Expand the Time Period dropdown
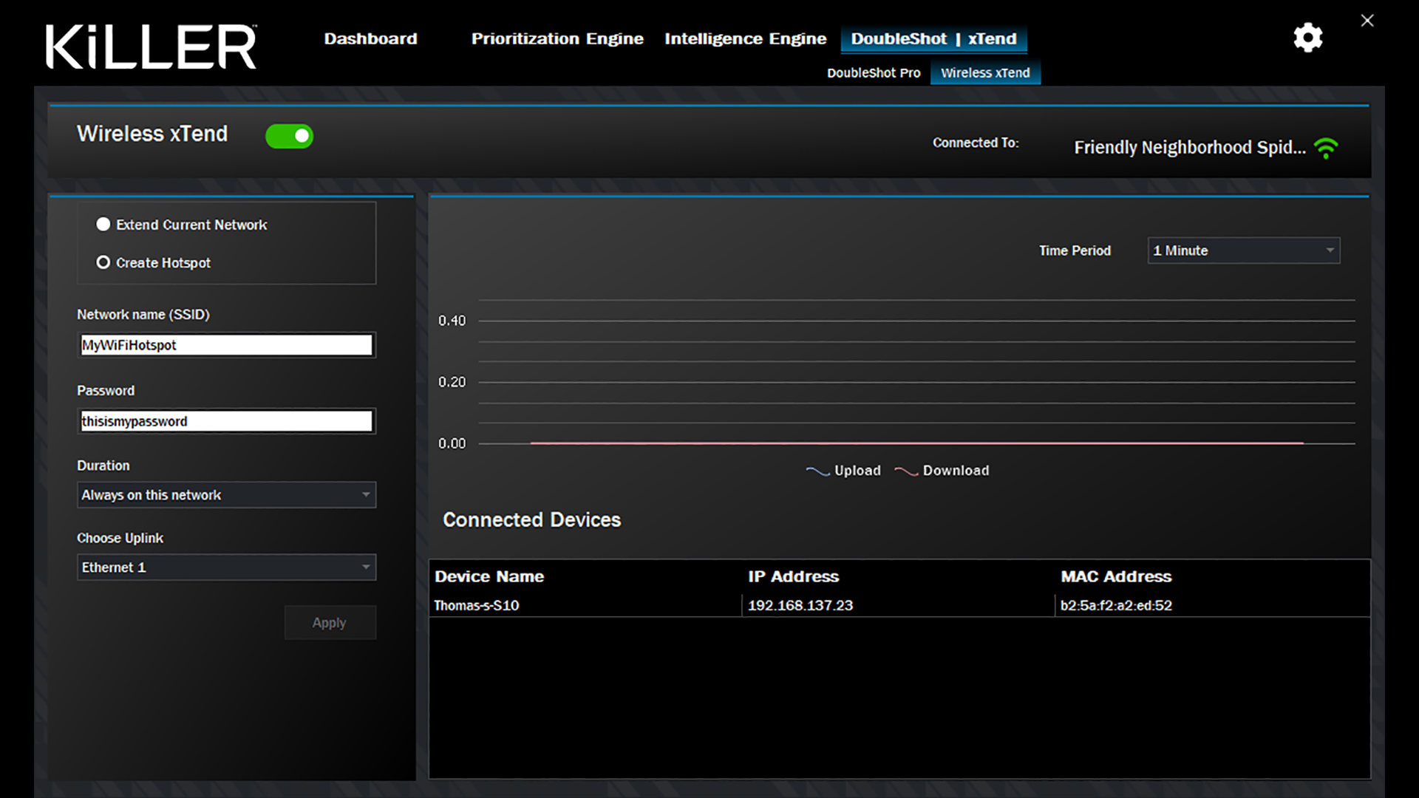This screenshot has height=798, width=1419. coord(1243,250)
